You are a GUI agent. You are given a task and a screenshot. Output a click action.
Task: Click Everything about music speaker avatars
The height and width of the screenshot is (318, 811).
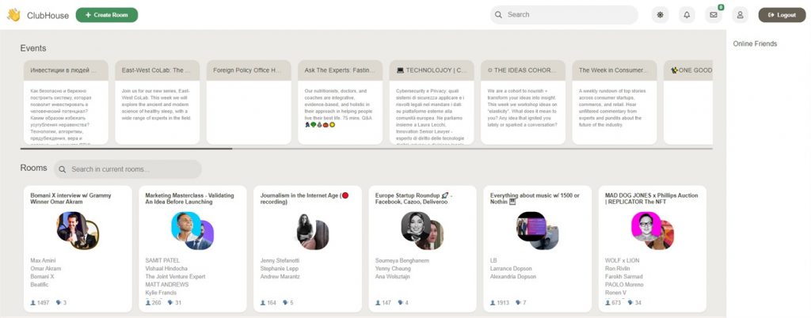538,230
